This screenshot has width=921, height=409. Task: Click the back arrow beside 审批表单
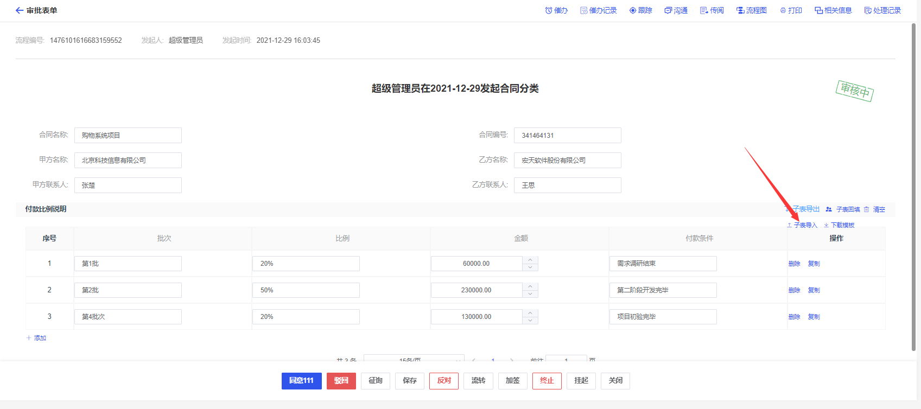pyautogui.click(x=20, y=10)
